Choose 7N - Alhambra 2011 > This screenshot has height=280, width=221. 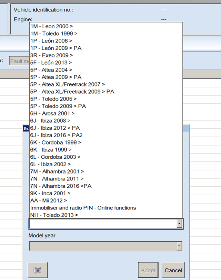[x=106, y=179]
